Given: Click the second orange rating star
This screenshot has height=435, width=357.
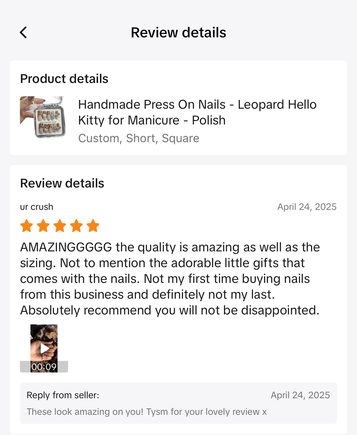Looking at the screenshot, I should (43, 226).
